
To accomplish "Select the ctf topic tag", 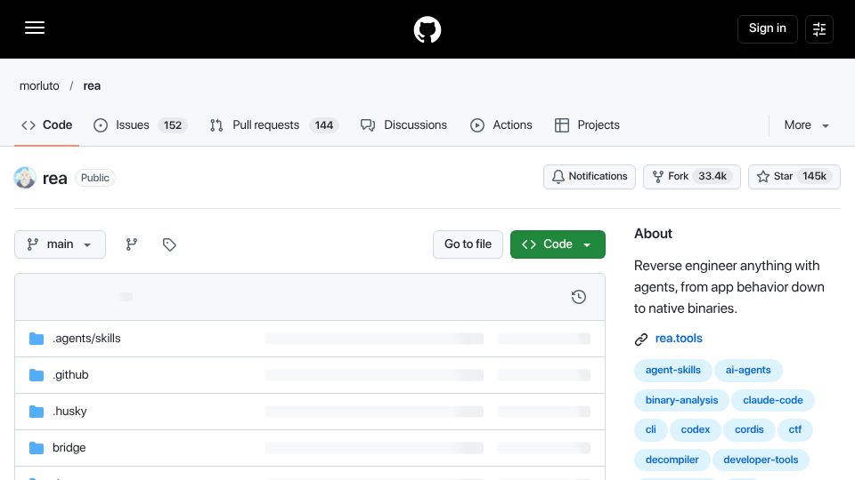I will pos(795,430).
